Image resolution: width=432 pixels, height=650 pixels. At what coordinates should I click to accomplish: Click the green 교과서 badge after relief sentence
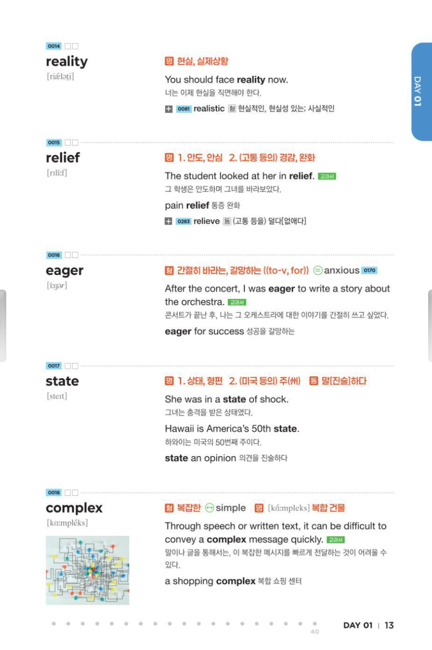327,176
